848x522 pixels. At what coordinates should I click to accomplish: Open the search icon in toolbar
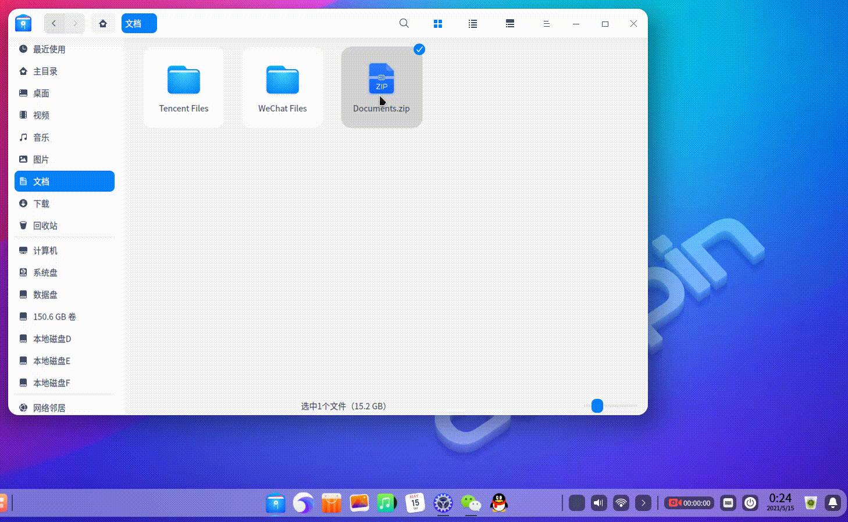[404, 24]
